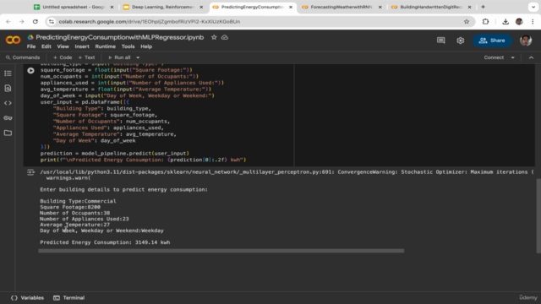Click the output horizontal scrollbar
Image resolution: width=541 pixels, height=304 pixels.
pos(221,251)
